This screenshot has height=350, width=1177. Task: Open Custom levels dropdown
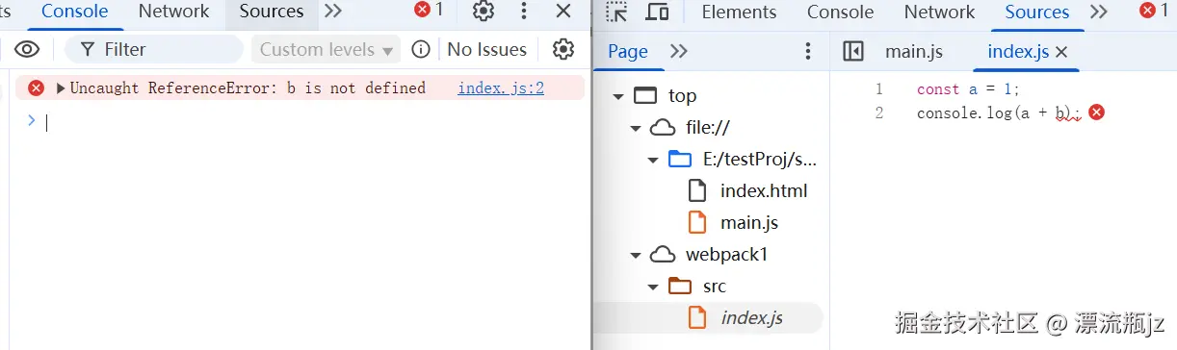[327, 49]
